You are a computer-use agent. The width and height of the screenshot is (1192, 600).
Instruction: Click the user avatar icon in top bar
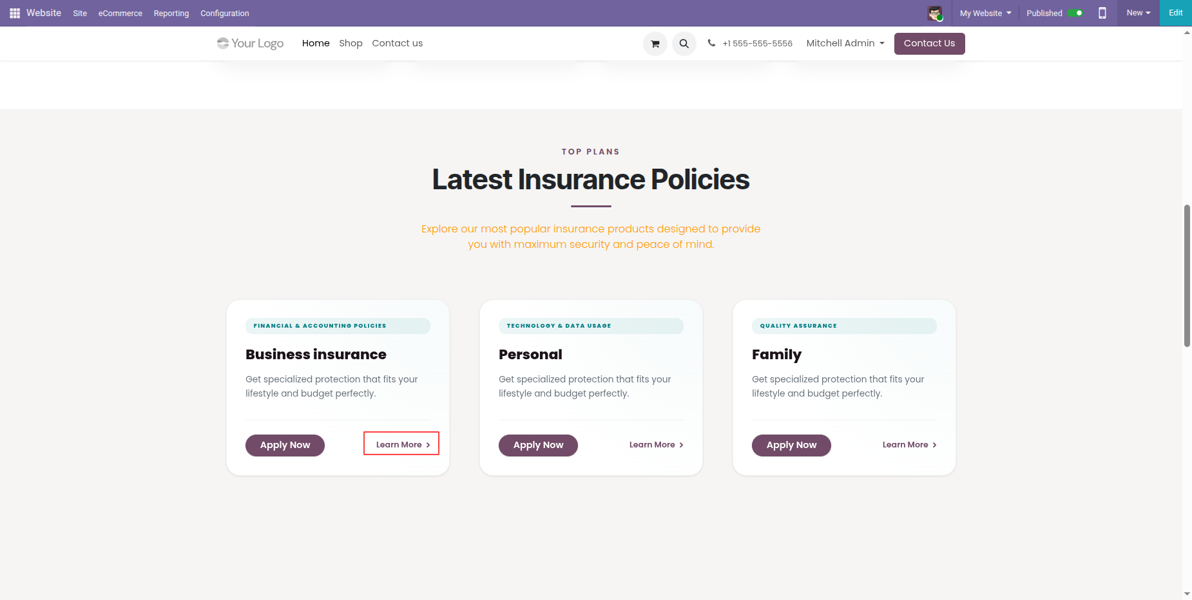click(x=935, y=13)
